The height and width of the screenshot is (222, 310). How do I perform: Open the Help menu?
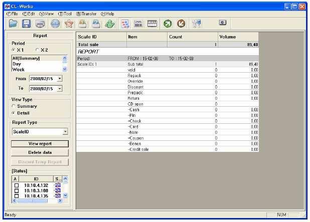107,14
